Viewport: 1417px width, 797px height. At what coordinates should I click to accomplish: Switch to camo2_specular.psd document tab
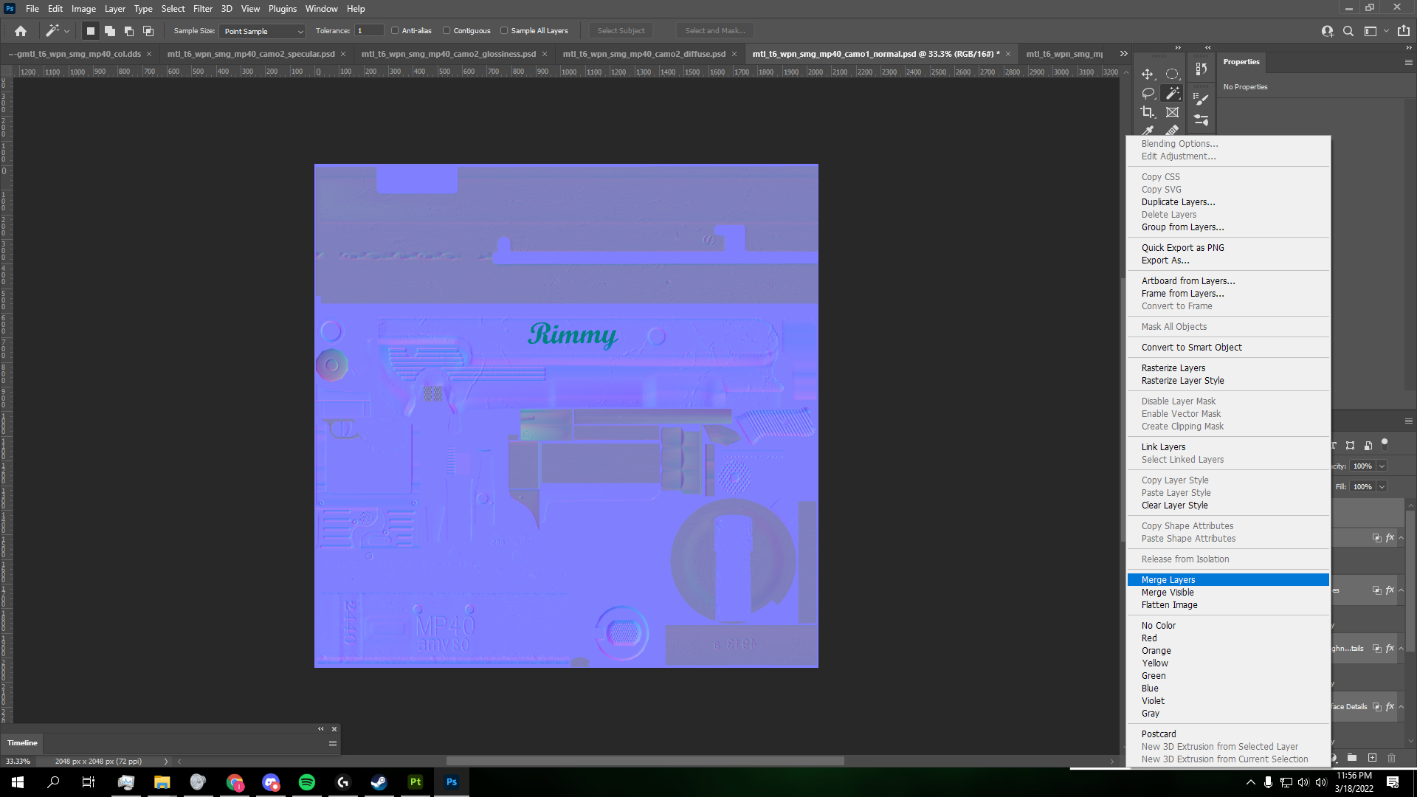click(x=251, y=54)
